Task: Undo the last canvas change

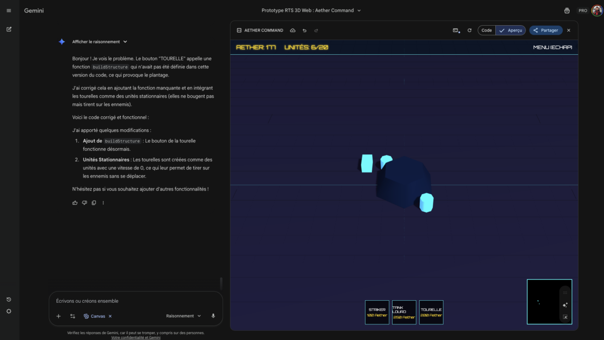Action: tap(305, 30)
